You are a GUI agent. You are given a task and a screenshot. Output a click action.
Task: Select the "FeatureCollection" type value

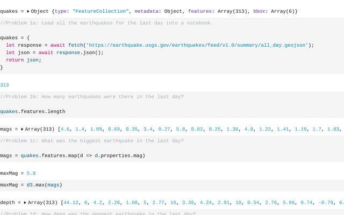click(101, 11)
